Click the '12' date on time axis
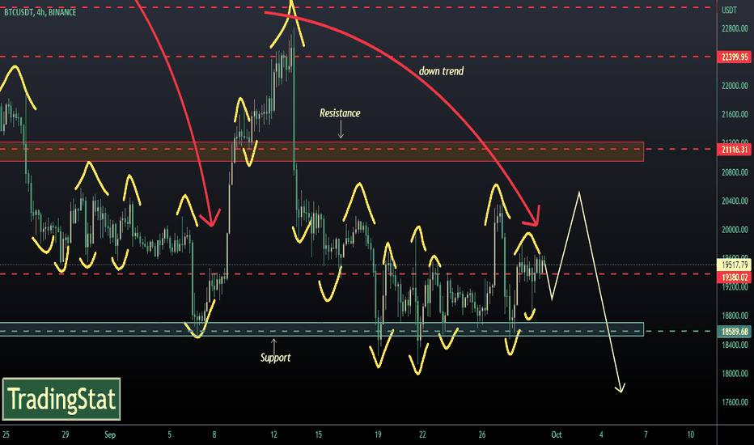This screenshot has width=754, height=445. tap(273, 435)
